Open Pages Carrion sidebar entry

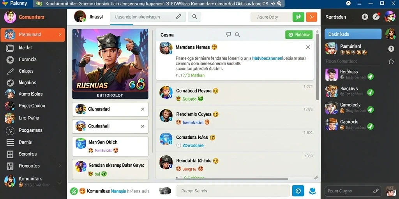[x=32, y=106]
